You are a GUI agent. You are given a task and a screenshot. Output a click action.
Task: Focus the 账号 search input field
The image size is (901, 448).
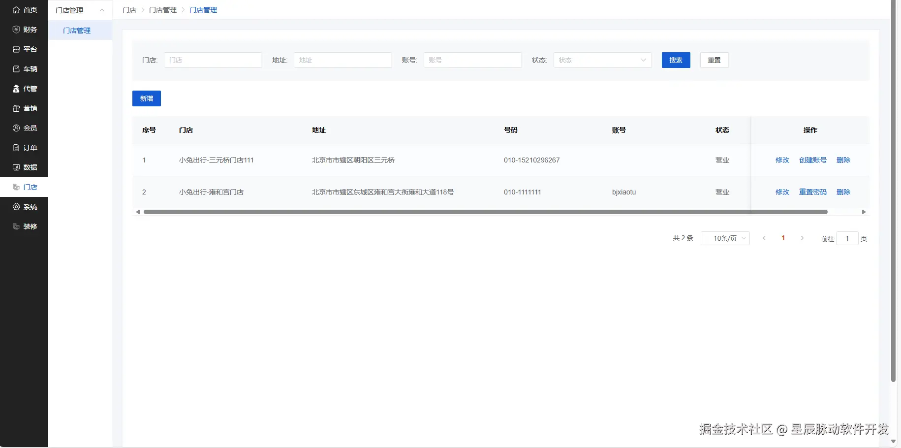(472, 60)
